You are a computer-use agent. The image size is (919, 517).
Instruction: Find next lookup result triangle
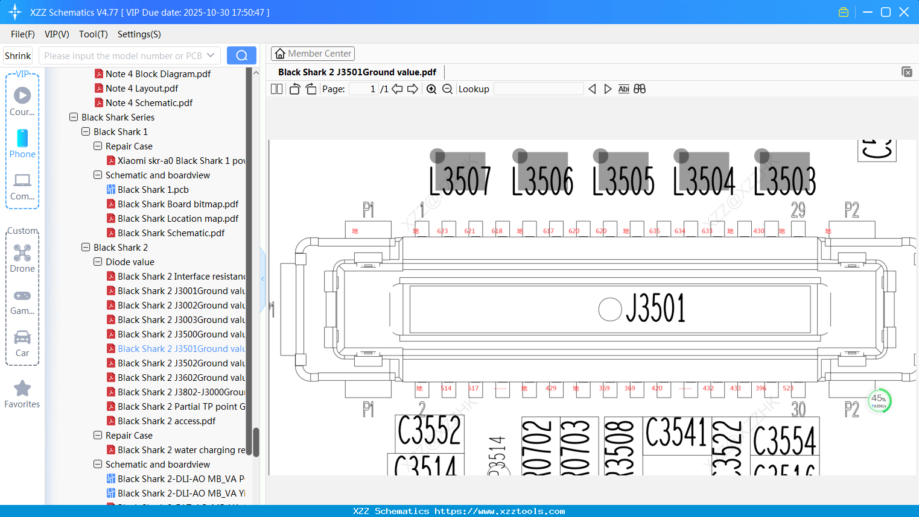(608, 89)
